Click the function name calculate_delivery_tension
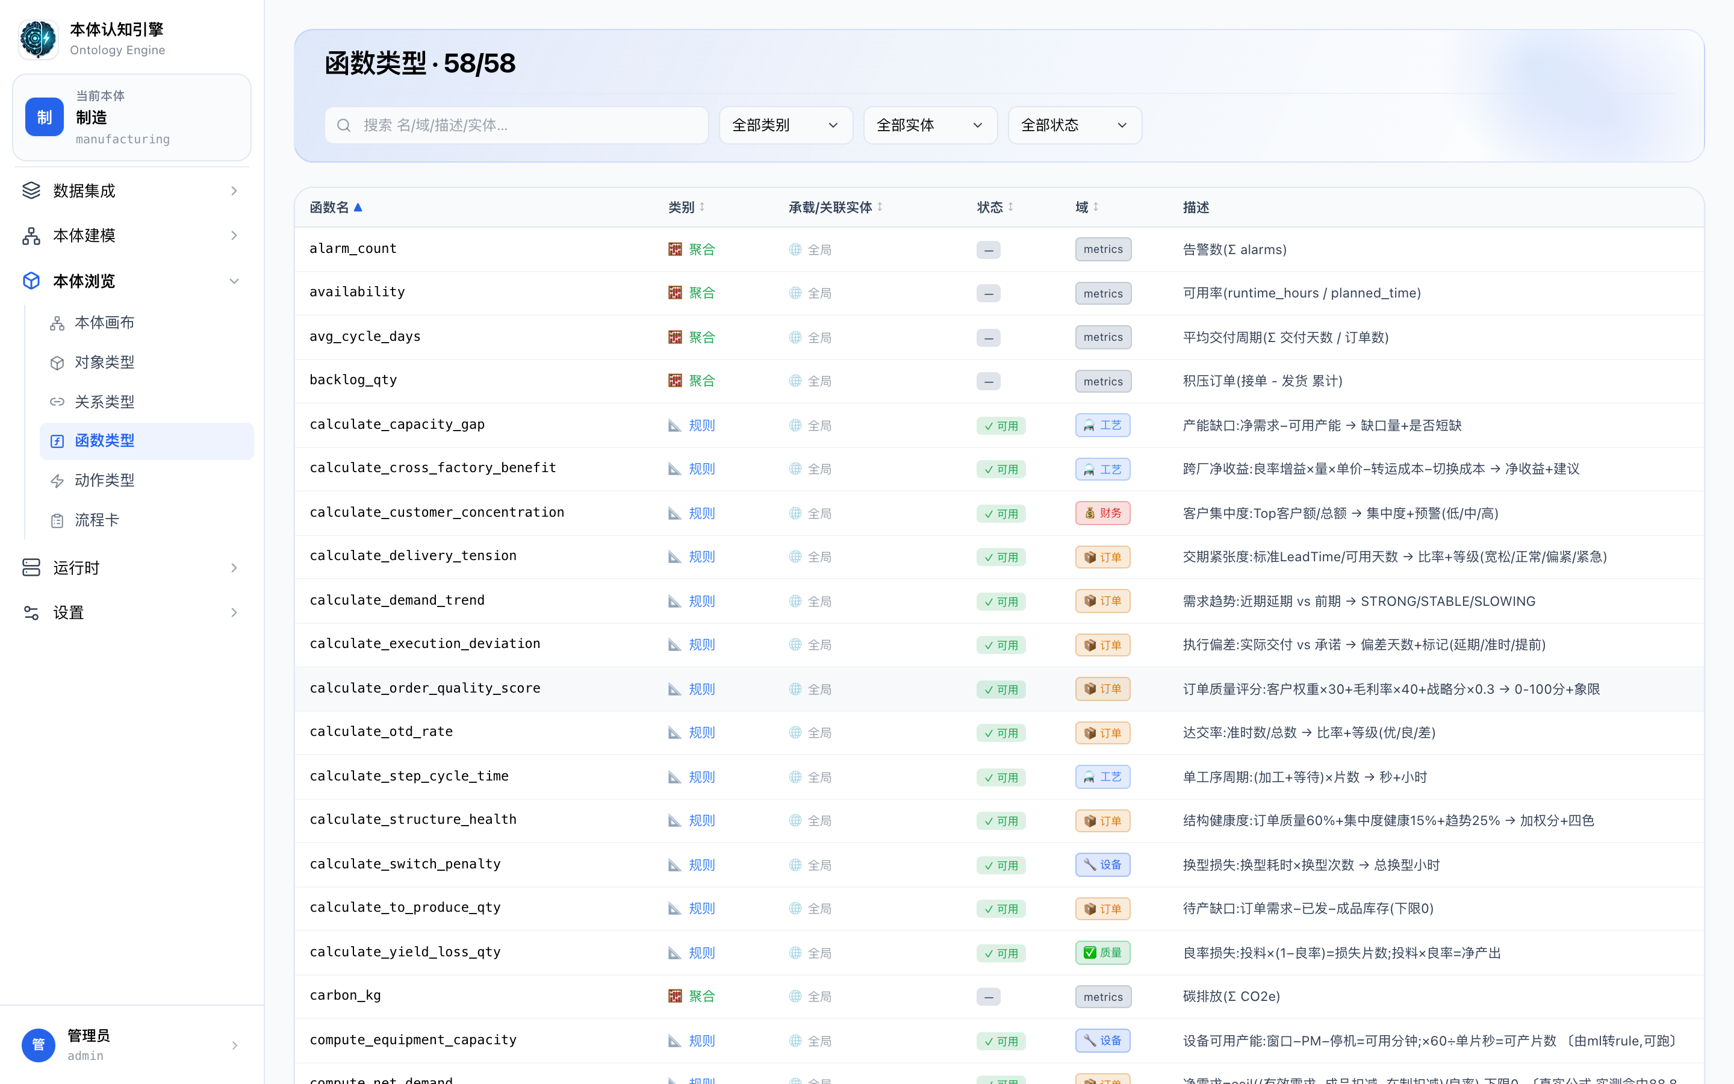This screenshot has height=1084, width=1734. tap(412, 556)
